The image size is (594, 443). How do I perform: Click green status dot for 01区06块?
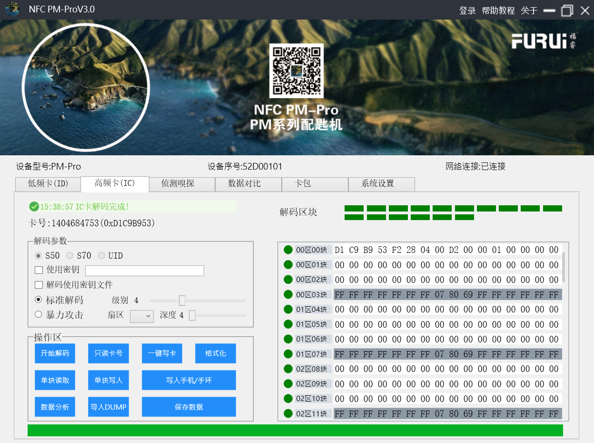click(x=288, y=339)
